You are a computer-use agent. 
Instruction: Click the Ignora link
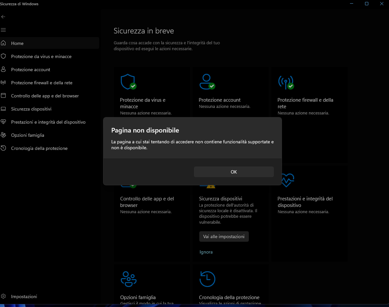point(206,252)
